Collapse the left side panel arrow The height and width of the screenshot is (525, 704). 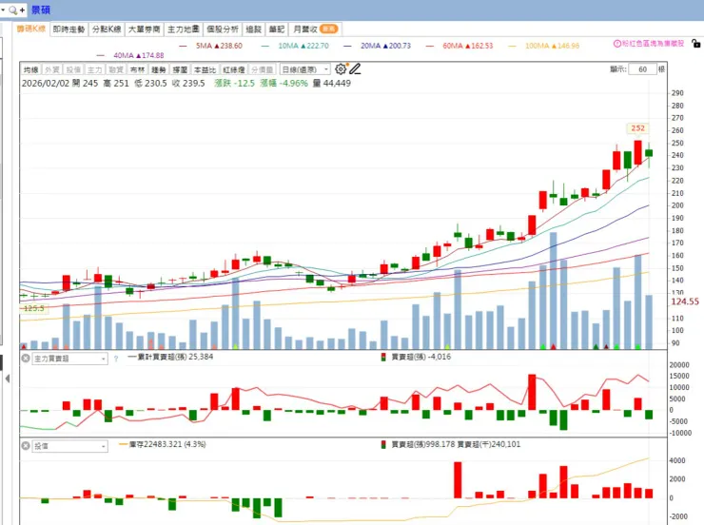(8, 379)
